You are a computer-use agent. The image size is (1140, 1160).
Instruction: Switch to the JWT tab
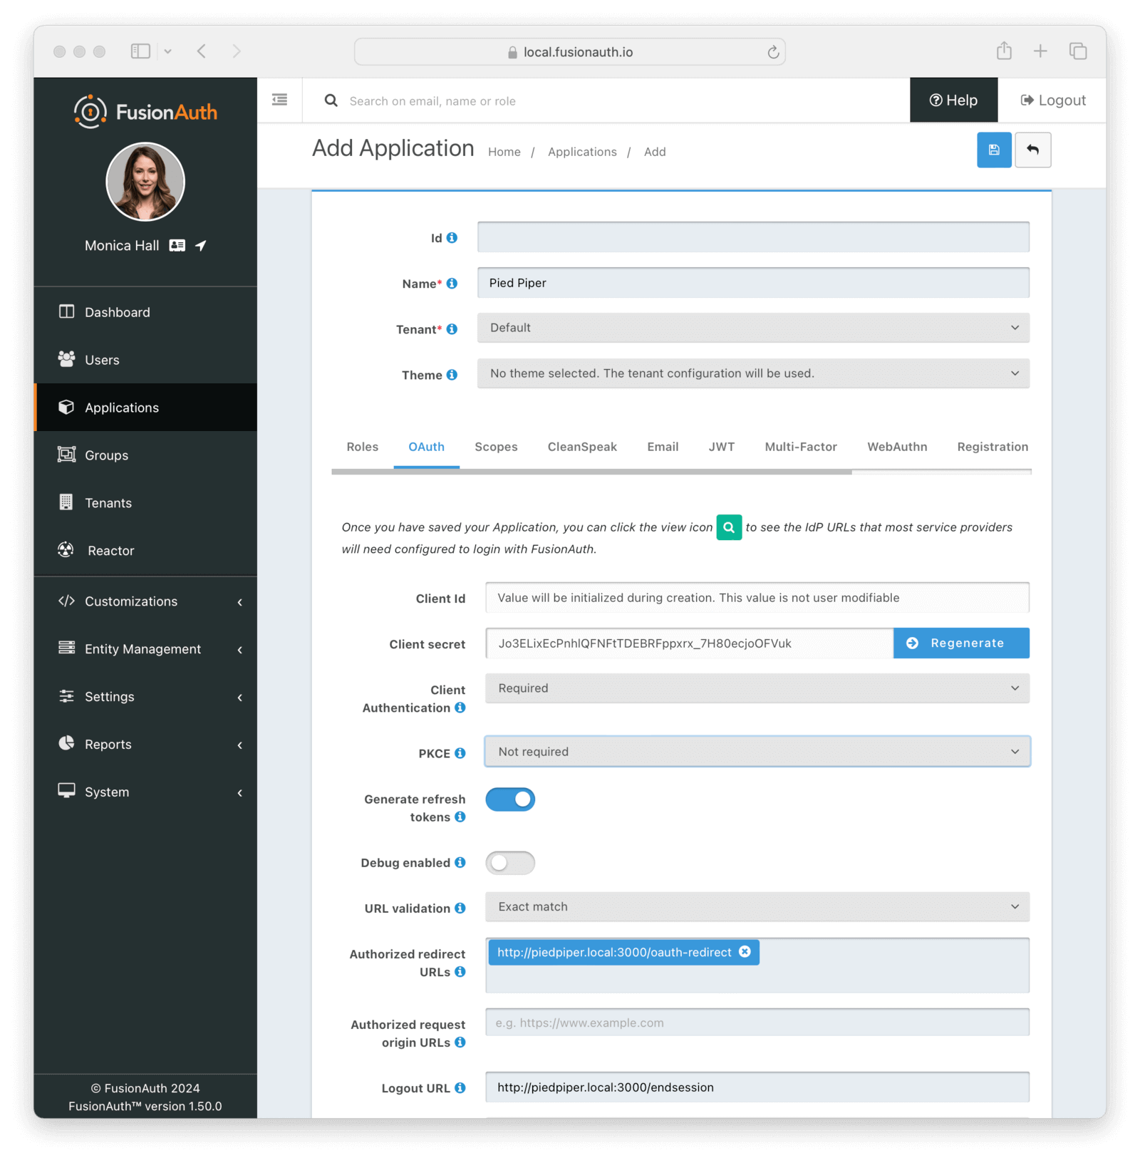(x=721, y=447)
